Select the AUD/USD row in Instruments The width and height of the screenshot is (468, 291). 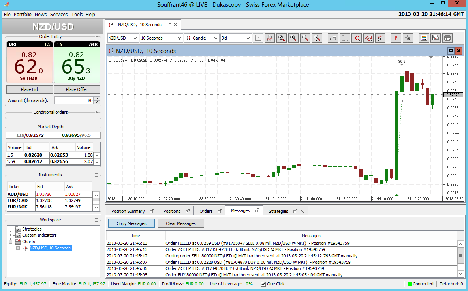pos(49,194)
